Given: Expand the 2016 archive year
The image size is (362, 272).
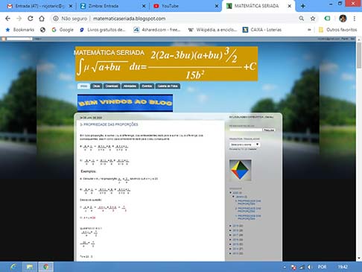Looking at the screenshot, I should click(231, 240).
